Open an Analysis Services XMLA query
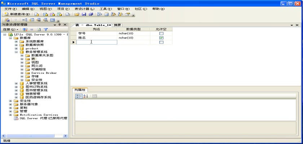The width and height of the screenshot is (303, 144). [60, 14]
